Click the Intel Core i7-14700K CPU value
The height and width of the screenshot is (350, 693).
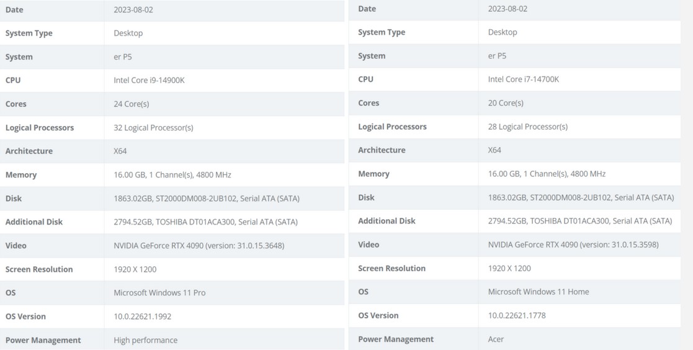click(523, 79)
